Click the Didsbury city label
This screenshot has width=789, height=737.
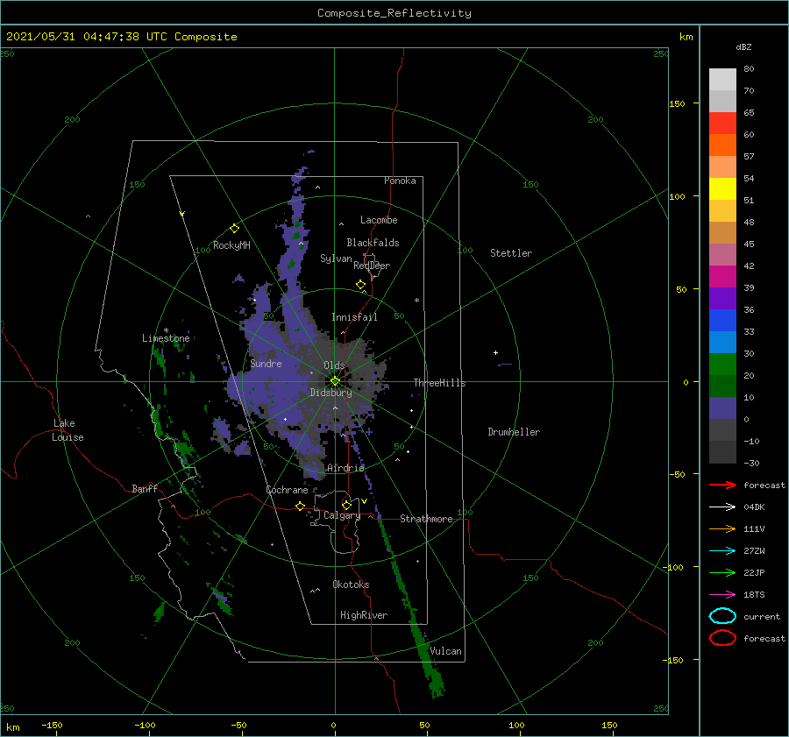[x=331, y=393]
